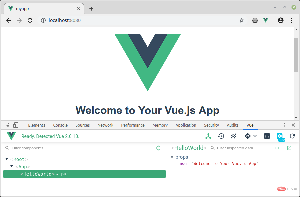The image size is (300, 197).
Task: Collapse the App component node
Action: click(x=12, y=166)
